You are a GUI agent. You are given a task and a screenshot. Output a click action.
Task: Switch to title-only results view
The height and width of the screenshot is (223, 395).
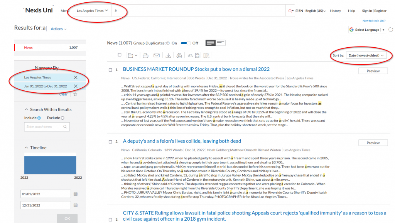[x=220, y=43]
